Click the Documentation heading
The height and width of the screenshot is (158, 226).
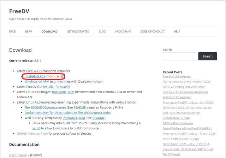[x=24, y=145]
